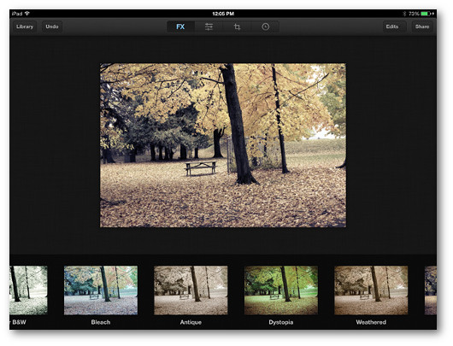453x346 pixels.
Task: Select the crop tool icon
Action: pos(238,26)
